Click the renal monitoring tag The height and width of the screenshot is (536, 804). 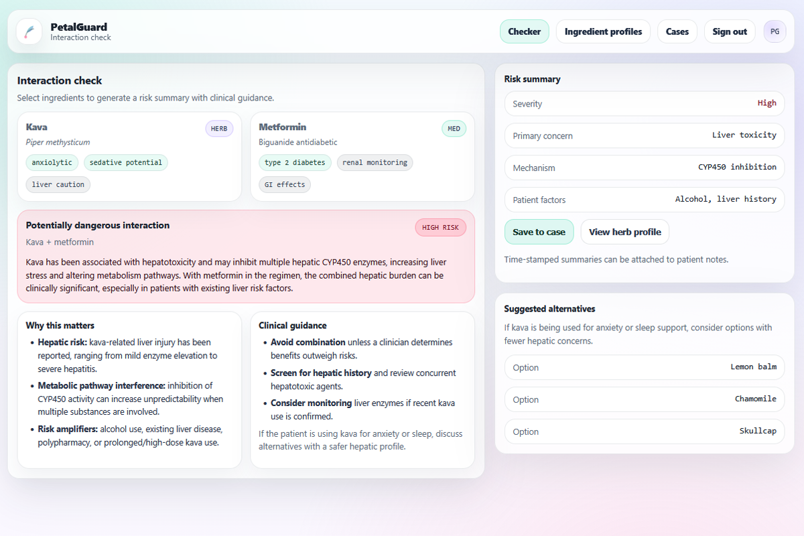[x=375, y=162]
